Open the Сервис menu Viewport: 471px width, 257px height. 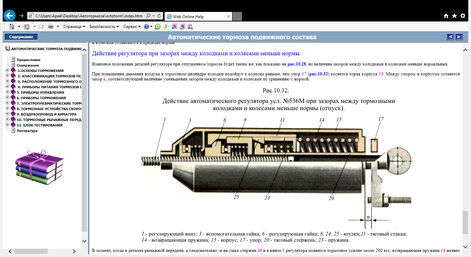pyautogui.click(x=132, y=27)
